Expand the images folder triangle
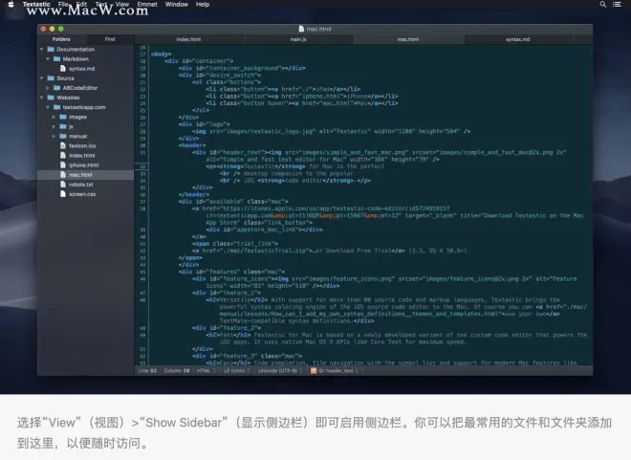 (54, 117)
